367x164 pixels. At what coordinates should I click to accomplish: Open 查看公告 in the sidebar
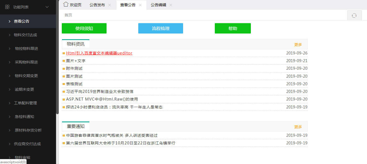point(22,21)
